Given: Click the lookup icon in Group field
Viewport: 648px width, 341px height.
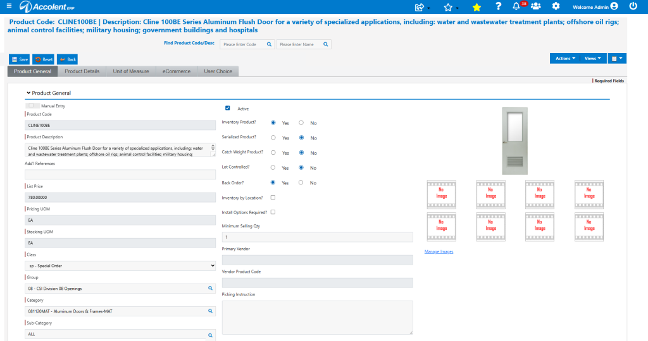Looking at the screenshot, I should (210, 288).
